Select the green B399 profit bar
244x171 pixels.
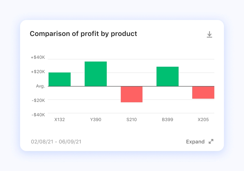[168, 76]
